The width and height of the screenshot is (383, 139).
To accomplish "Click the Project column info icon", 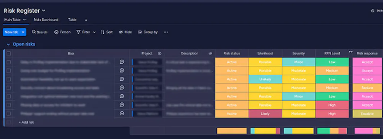I will pos(159,53).
